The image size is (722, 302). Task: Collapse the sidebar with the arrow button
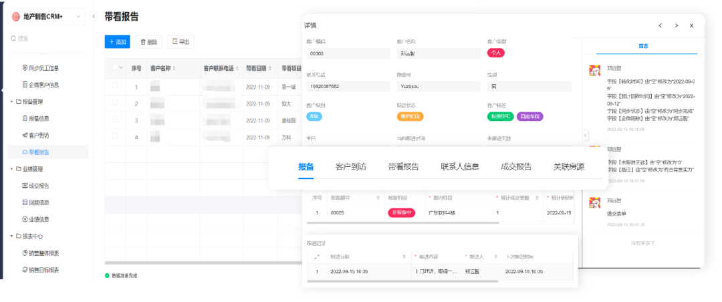[x=94, y=17]
